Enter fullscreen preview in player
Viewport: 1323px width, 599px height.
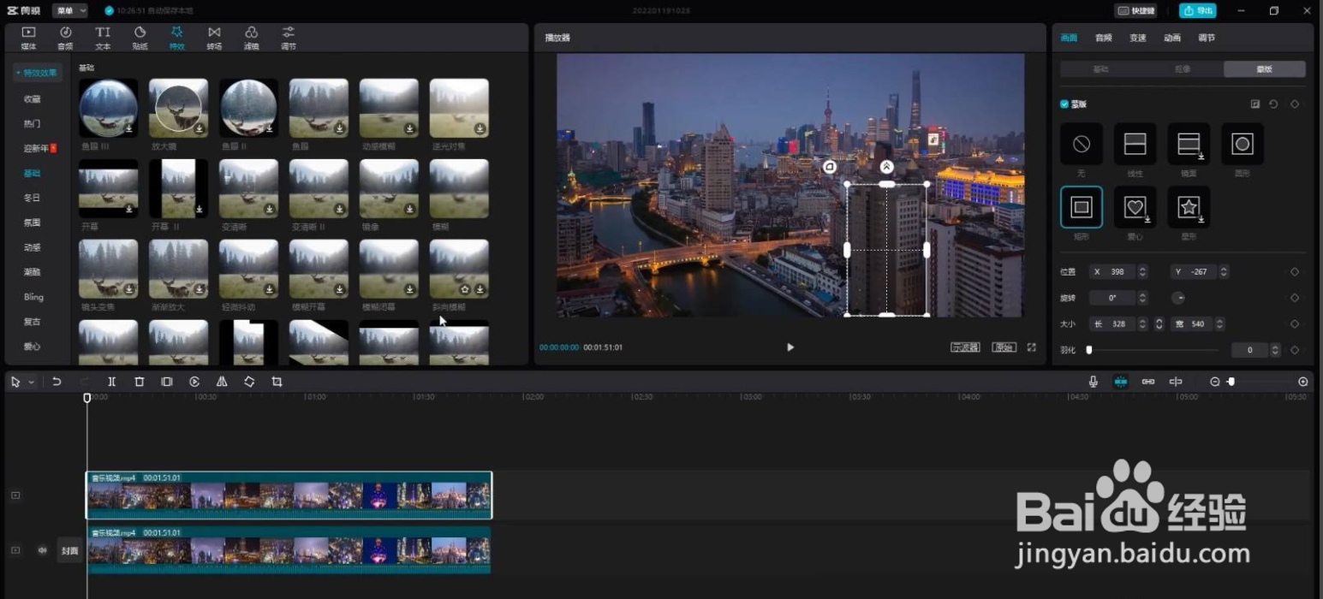point(1031,347)
